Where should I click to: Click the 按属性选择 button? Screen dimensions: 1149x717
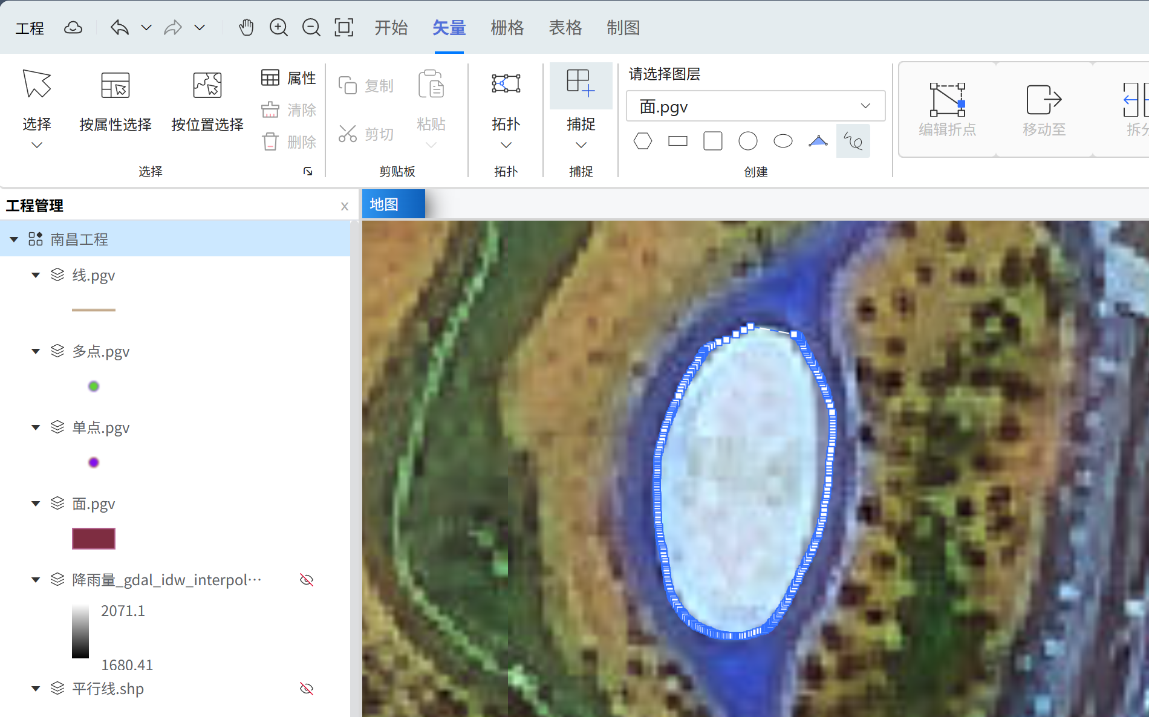tap(115, 100)
